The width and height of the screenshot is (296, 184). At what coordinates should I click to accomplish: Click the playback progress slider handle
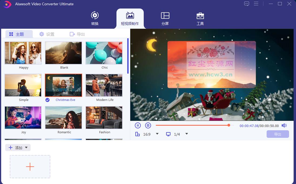[x=229, y=125]
